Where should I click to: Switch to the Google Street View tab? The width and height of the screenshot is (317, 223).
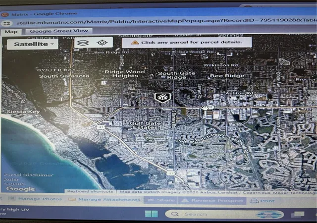pos(59,31)
